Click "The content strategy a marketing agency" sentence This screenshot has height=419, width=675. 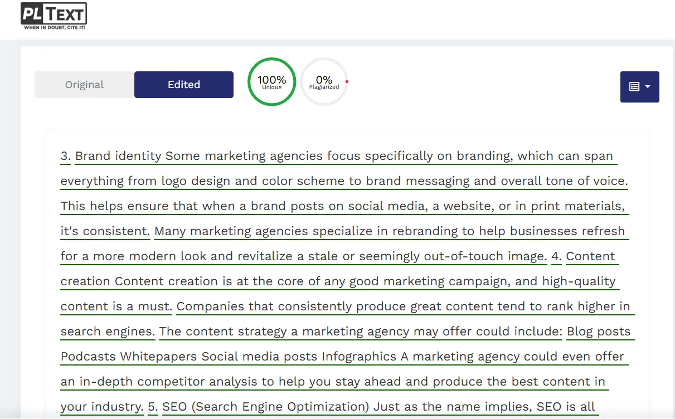pos(360,332)
